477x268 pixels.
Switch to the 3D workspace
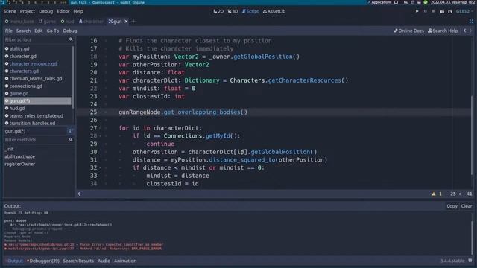(233, 11)
